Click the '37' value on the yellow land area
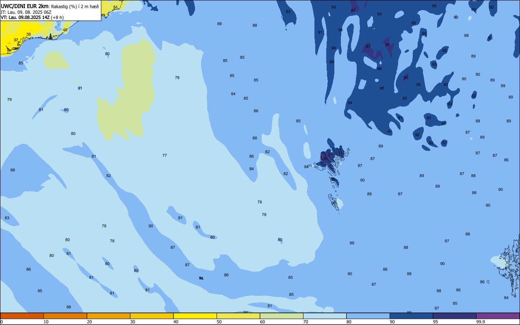The height and width of the screenshot is (325, 520). click(16, 40)
